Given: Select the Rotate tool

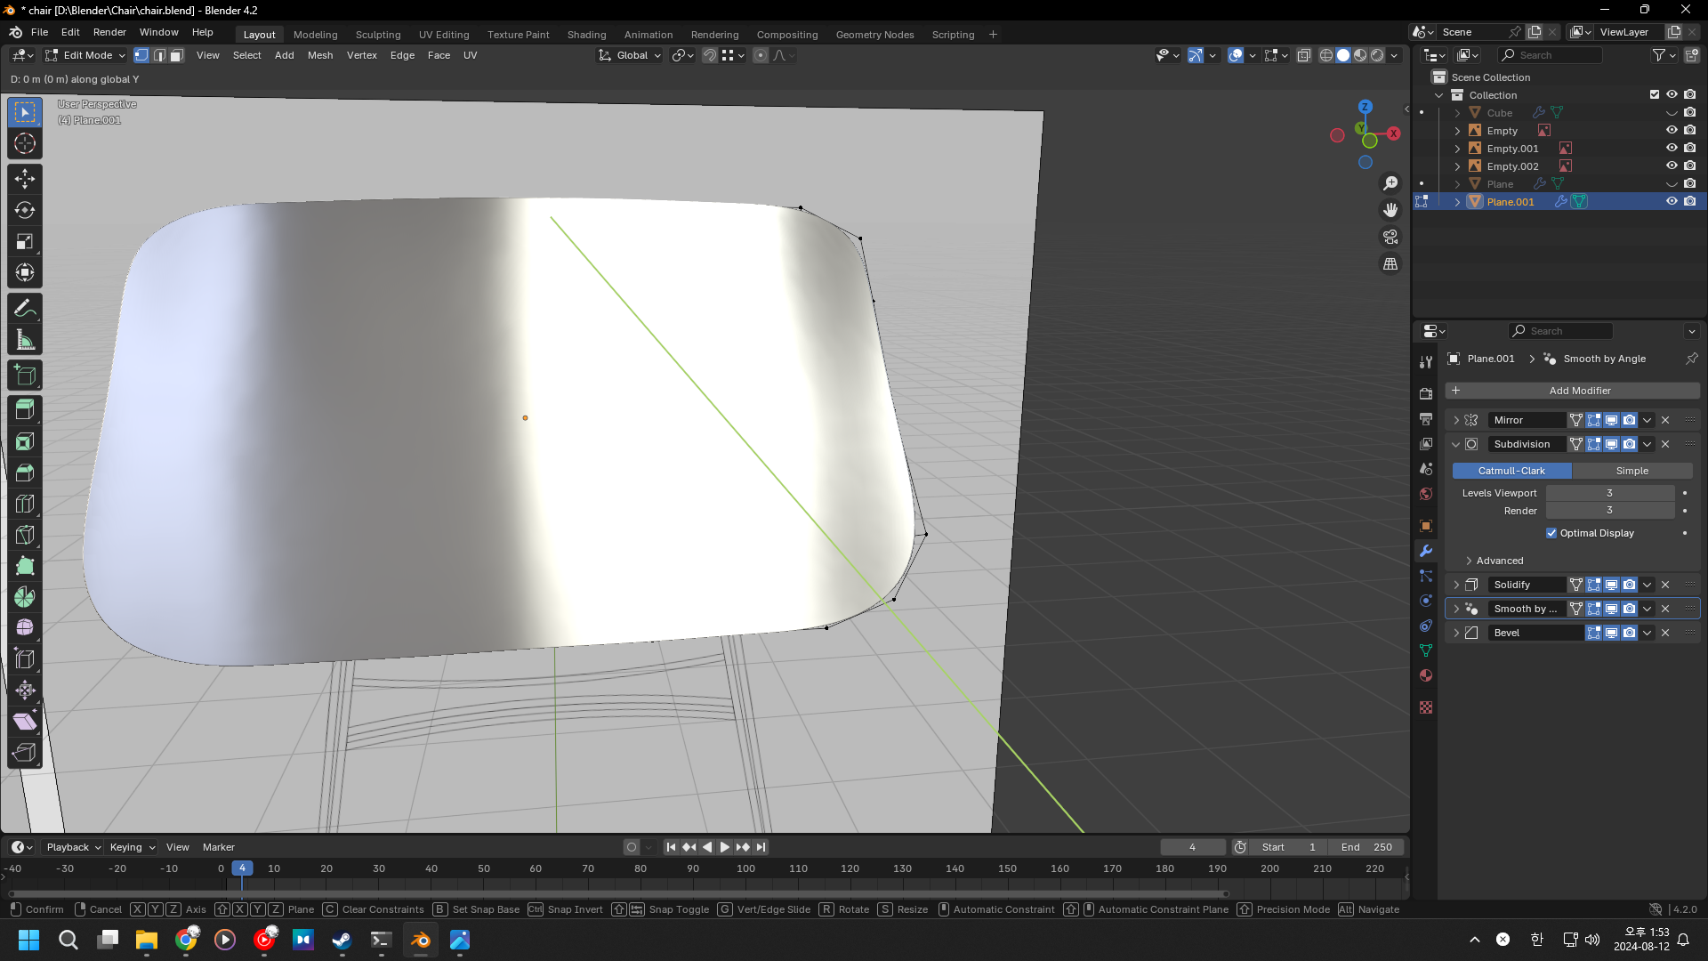Looking at the screenshot, I should 25,210.
